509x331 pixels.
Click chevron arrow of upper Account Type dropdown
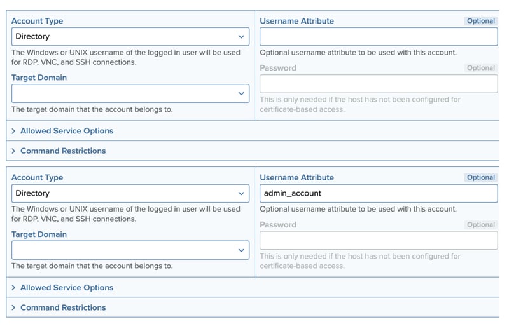tap(241, 37)
